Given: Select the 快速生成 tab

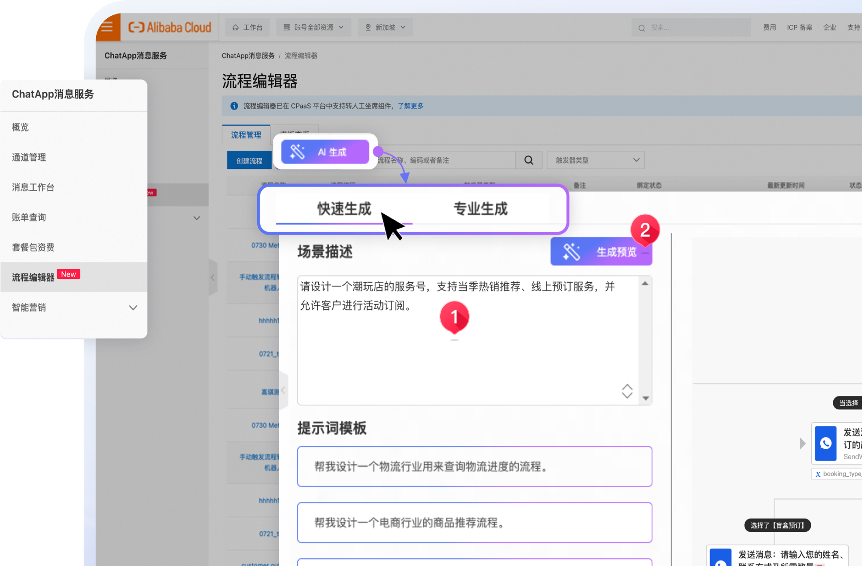Looking at the screenshot, I should (x=344, y=209).
